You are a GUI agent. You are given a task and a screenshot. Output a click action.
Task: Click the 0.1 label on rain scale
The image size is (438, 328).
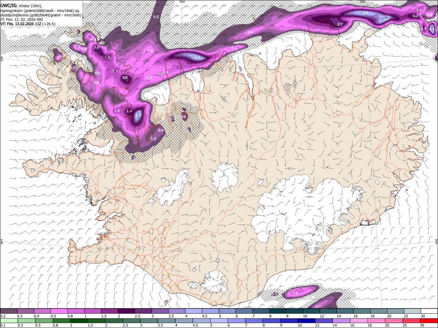[2, 325]
